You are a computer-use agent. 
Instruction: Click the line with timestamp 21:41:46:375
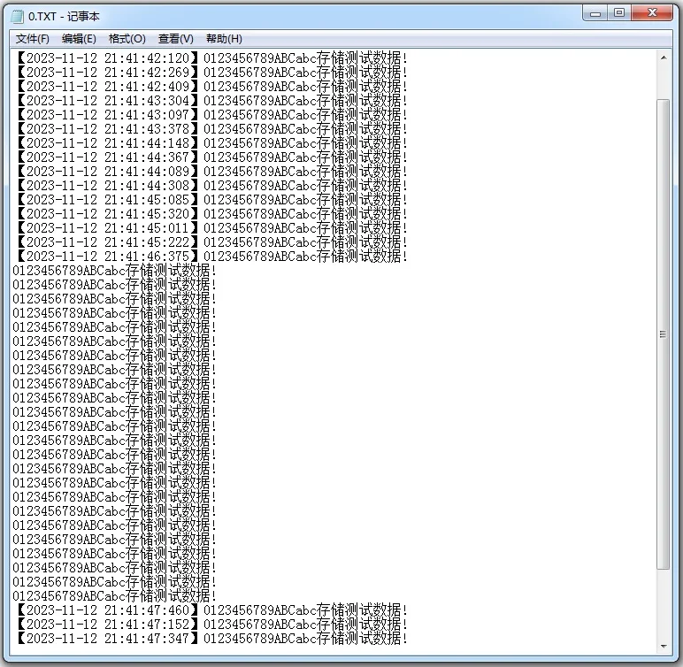click(211, 257)
